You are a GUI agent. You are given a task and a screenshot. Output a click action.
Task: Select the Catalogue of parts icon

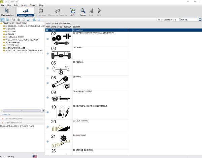[26, 12]
